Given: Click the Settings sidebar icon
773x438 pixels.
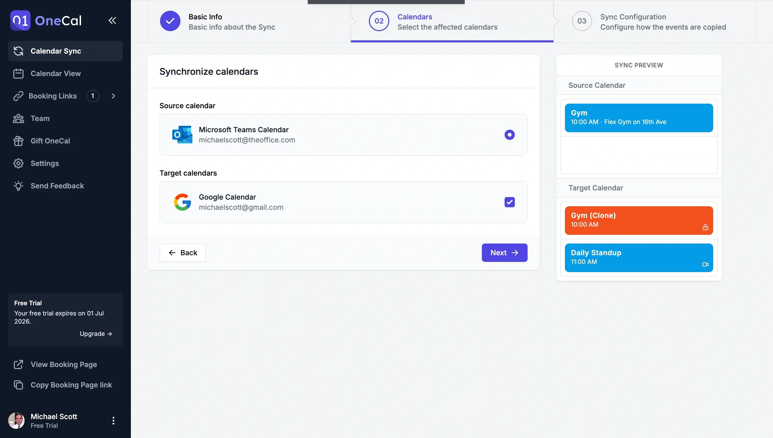Looking at the screenshot, I should pyautogui.click(x=18, y=163).
